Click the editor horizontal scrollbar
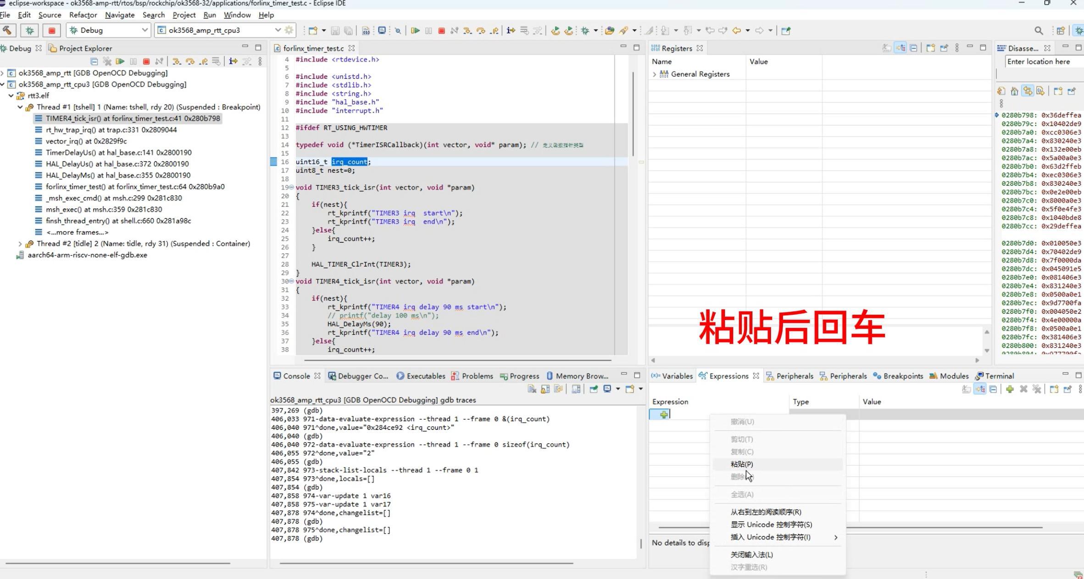This screenshot has width=1084, height=579. click(457, 361)
